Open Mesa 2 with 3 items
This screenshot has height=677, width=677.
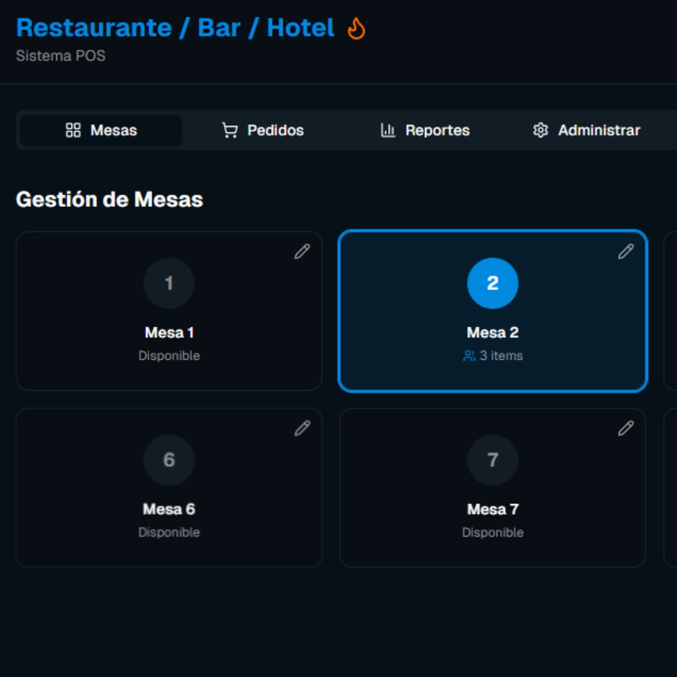point(493,312)
